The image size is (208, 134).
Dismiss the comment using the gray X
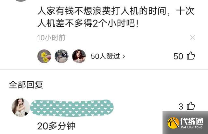pyautogui.click(x=192, y=37)
